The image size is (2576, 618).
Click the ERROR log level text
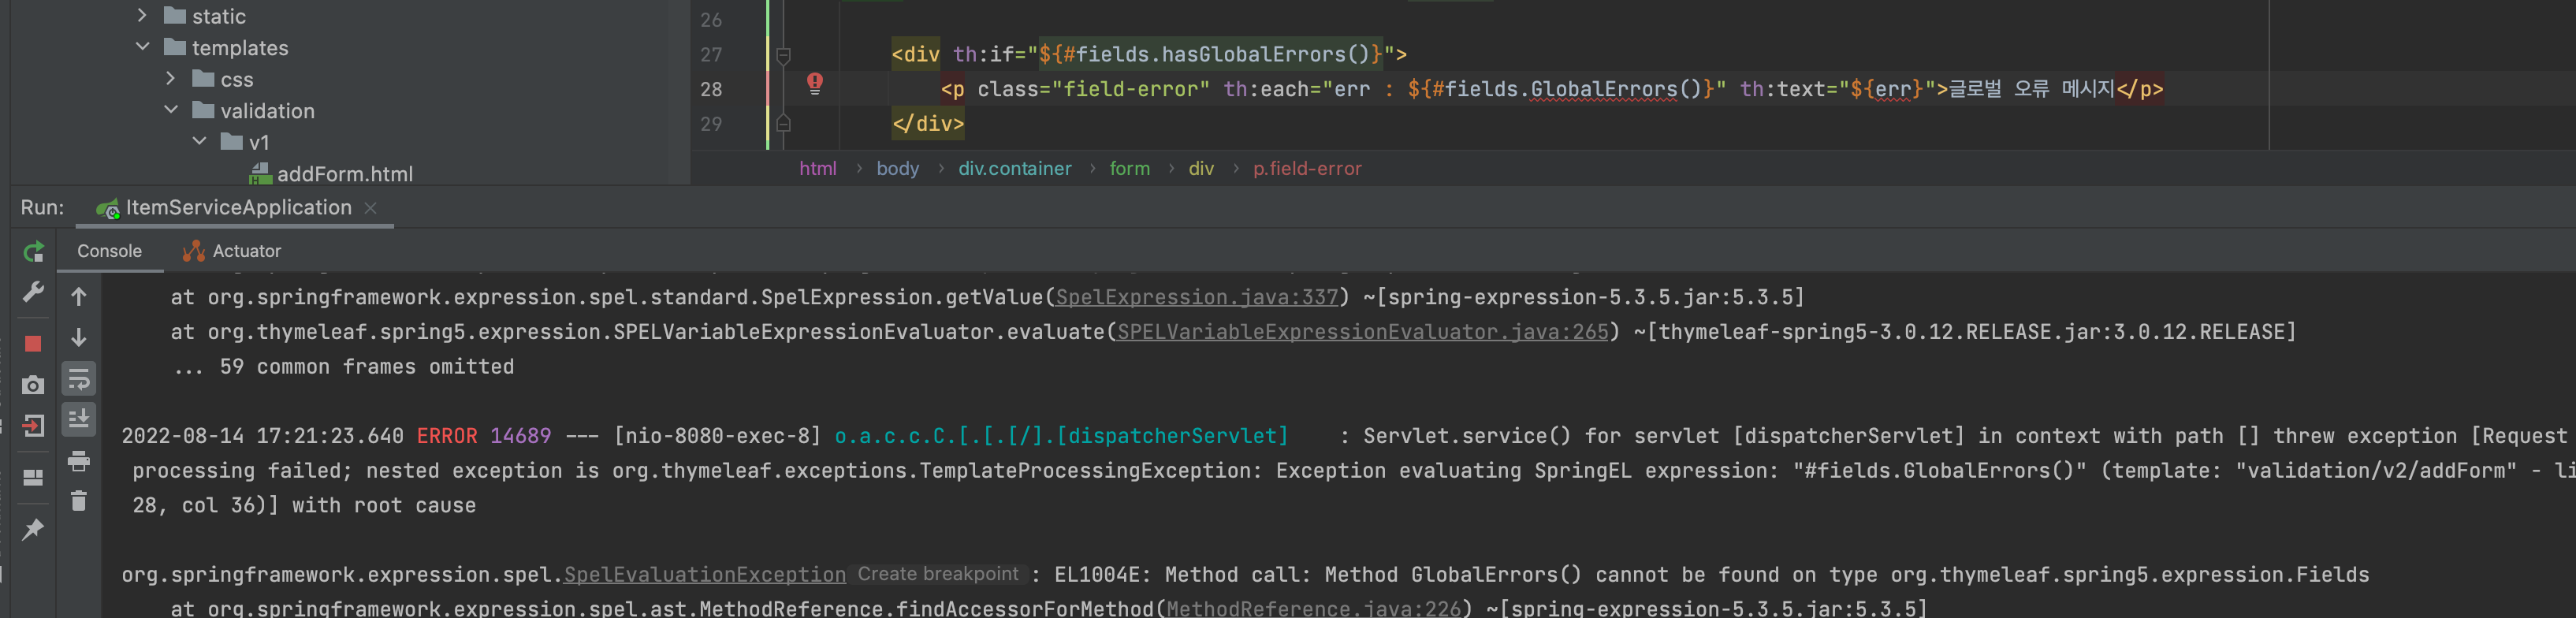coord(447,436)
